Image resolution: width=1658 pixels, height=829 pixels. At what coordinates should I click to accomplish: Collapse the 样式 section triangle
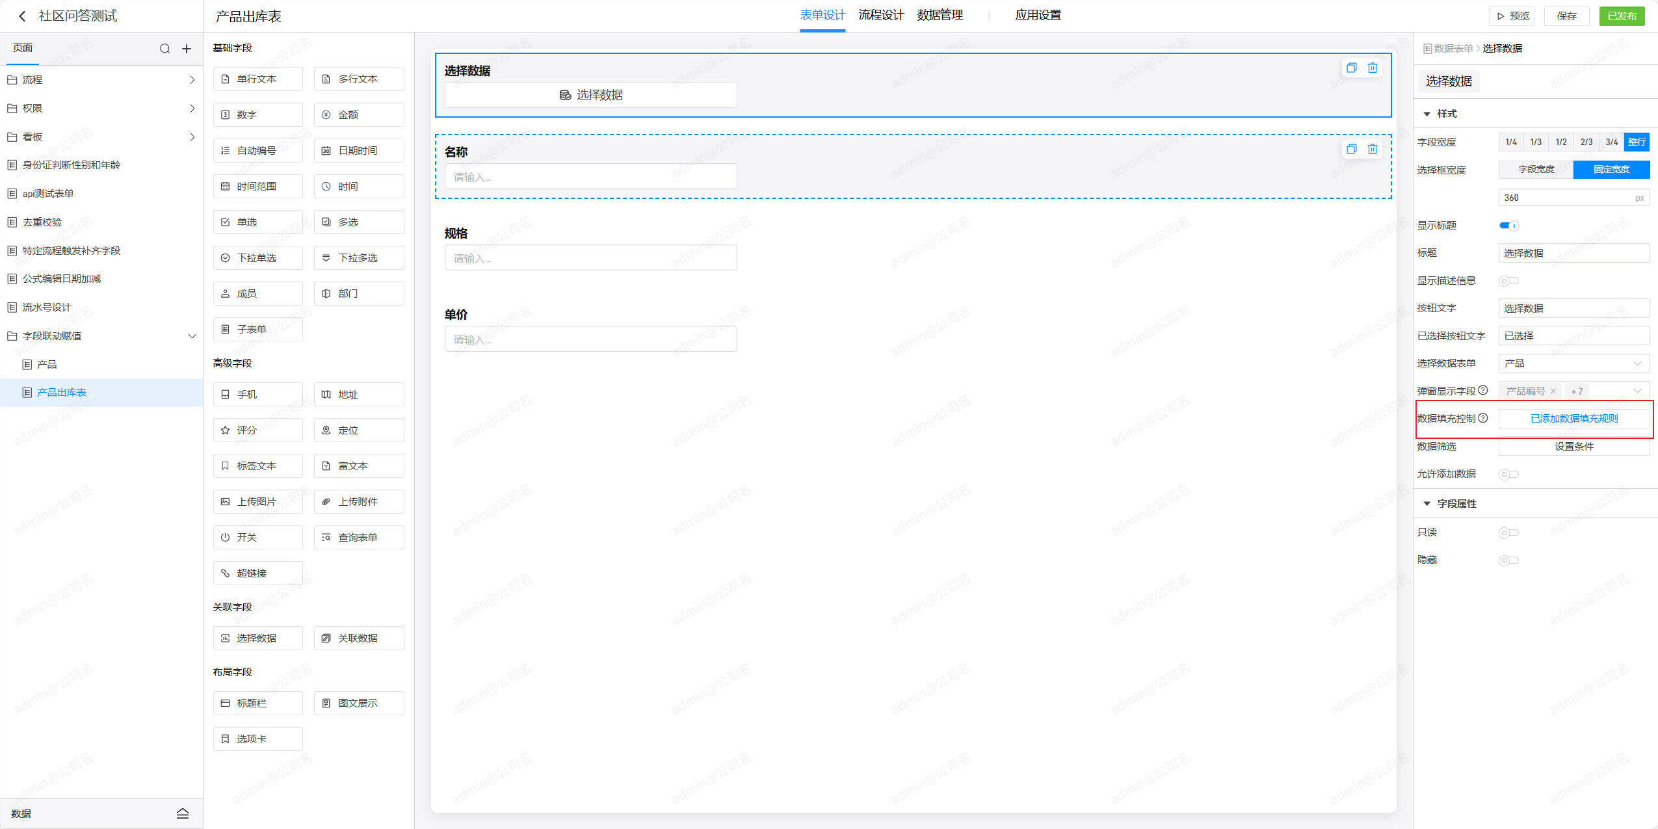tap(1427, 114)
